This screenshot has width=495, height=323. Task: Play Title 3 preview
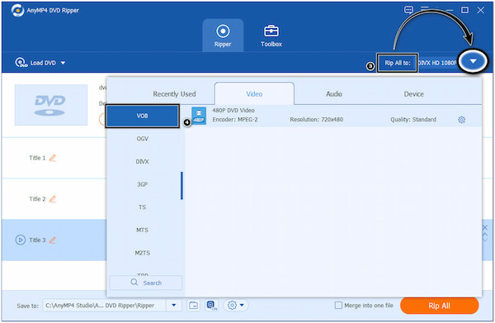(x=20, y=240)
